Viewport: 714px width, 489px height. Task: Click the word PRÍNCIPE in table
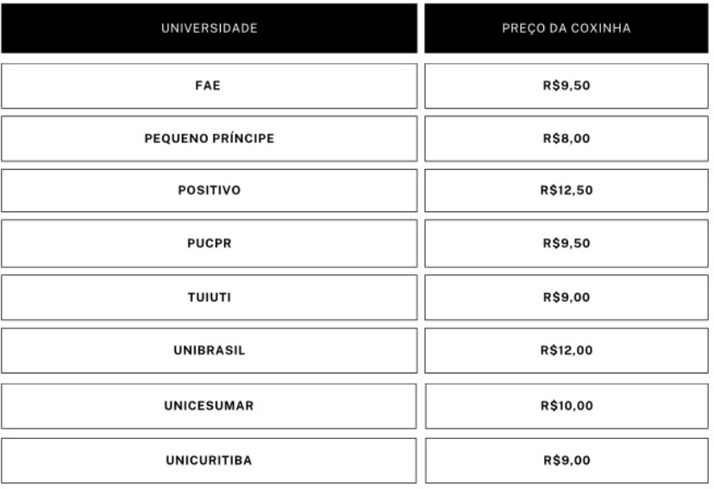(245, 138)
